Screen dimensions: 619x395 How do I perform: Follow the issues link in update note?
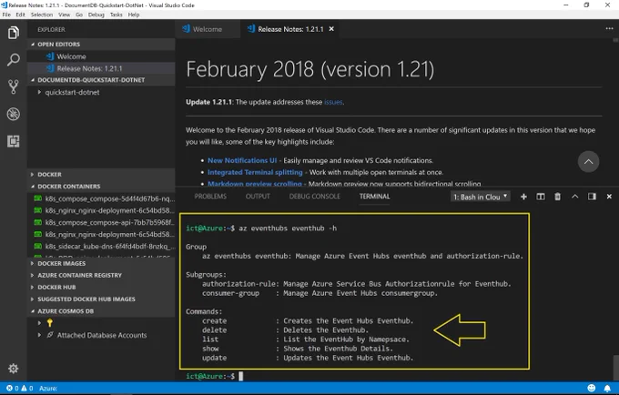[333, 102]
